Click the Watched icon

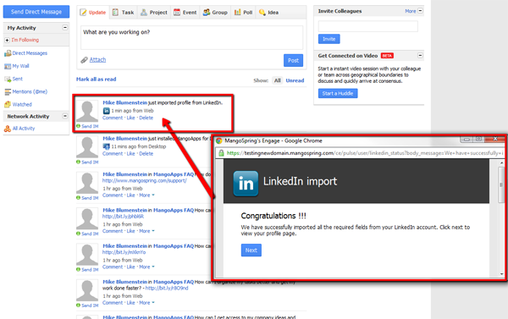(x=8, y=104)
